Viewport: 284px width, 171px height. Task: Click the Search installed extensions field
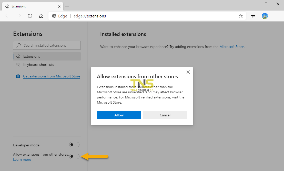pos(47,45)
